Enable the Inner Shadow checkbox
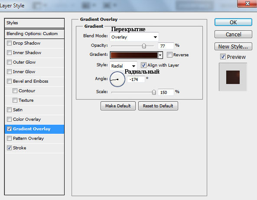The height and width of the screenshot is (200, 257). tap(9, 53)
